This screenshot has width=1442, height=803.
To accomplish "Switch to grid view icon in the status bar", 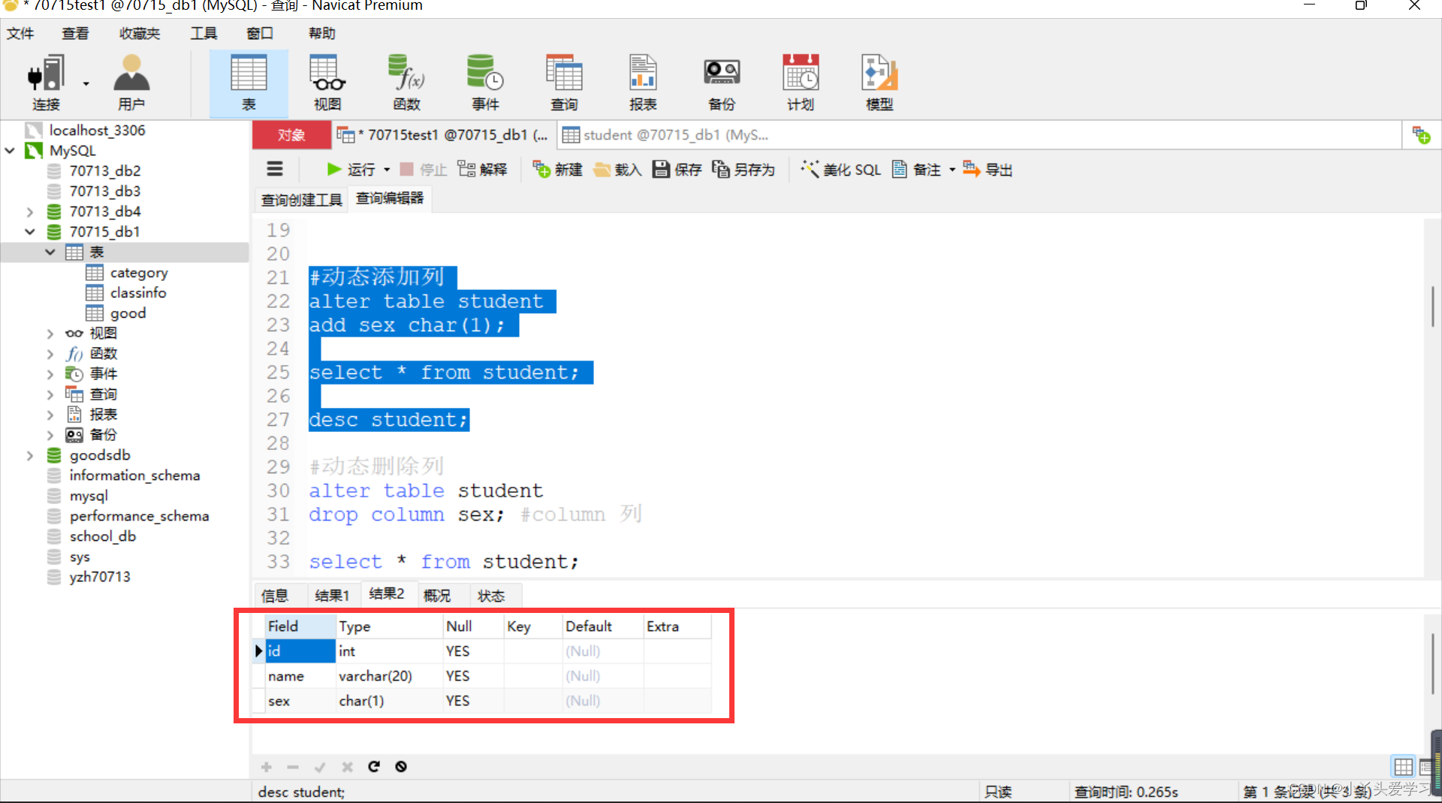I will click(1403, 767).
